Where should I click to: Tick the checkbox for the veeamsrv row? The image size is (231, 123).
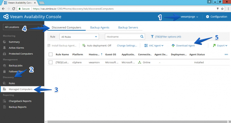pos(50,62)
